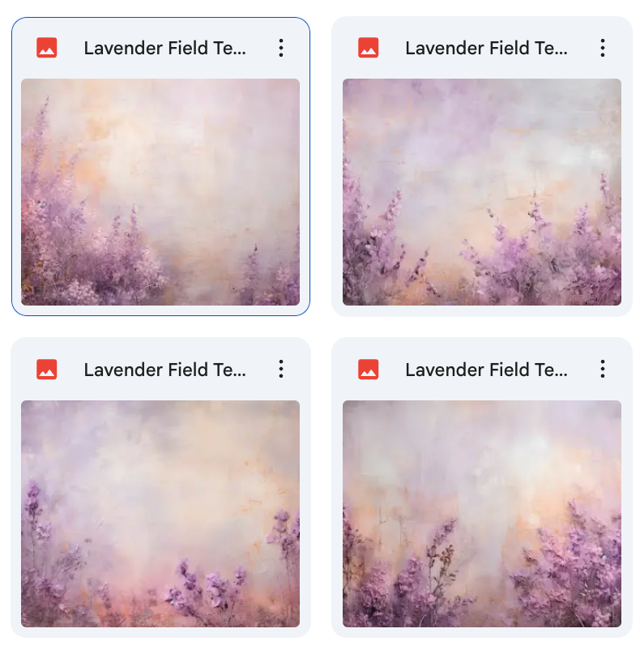Open lavender thumbnail in the blue-outlined card
640x650 pixels.
(x=160, y=192)
